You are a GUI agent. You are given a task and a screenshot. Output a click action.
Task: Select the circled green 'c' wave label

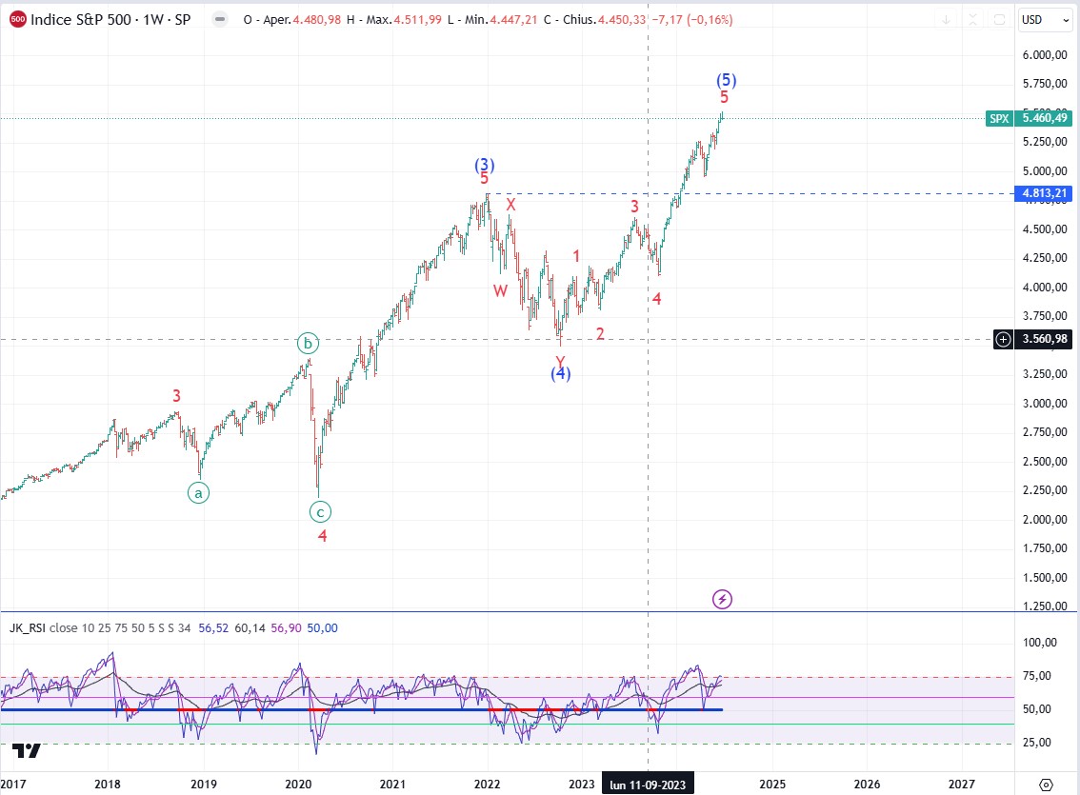320,511
